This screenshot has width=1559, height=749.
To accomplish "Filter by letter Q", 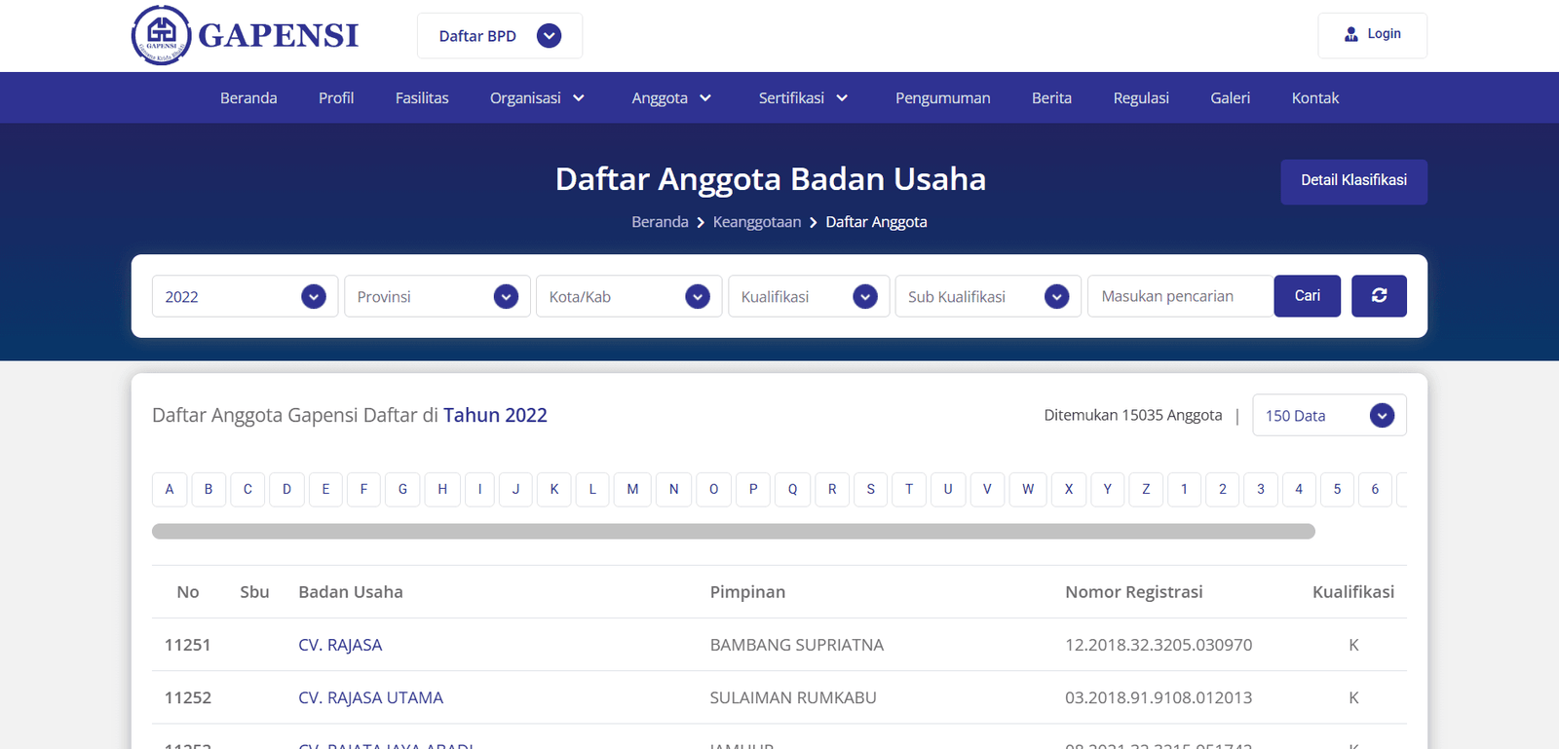I will click(792, 489).
